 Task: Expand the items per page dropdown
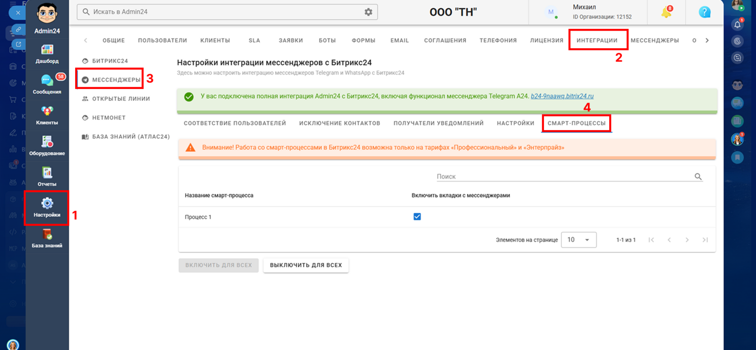[x=579, y=240]
